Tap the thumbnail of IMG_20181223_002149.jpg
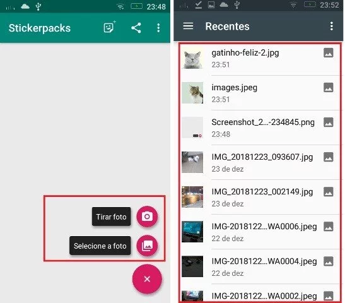The height and width of the screenshot is (303, 345). [192, 197]
